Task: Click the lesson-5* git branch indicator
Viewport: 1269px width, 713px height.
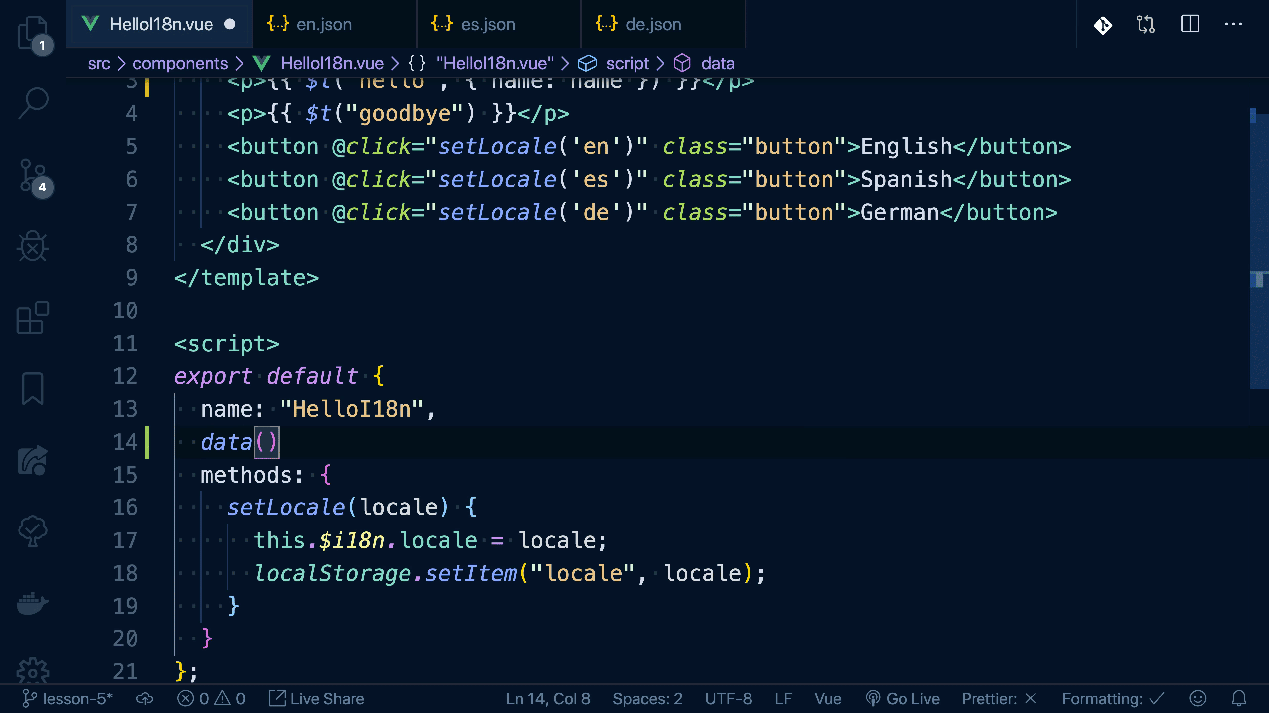Action: pos(68,699)
